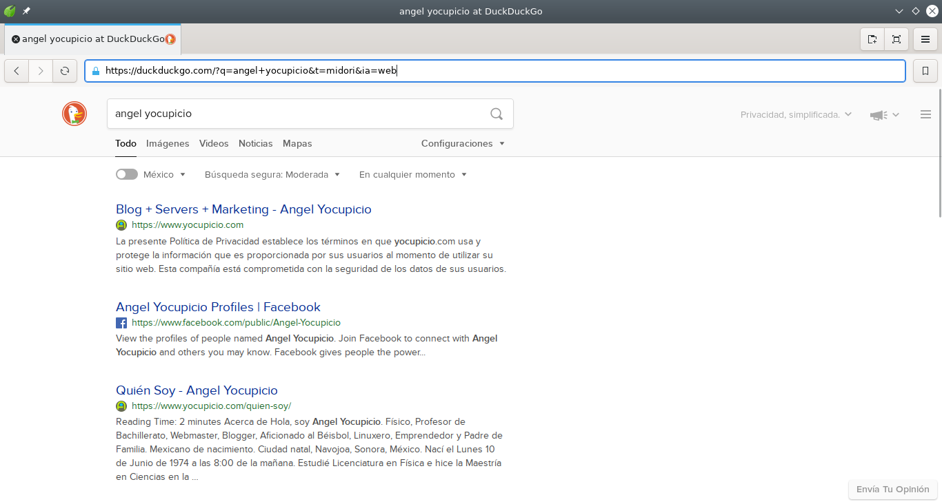Select the angel yocupicio browser tab
This screenshot has height=504, width=942.
point(93,39)
